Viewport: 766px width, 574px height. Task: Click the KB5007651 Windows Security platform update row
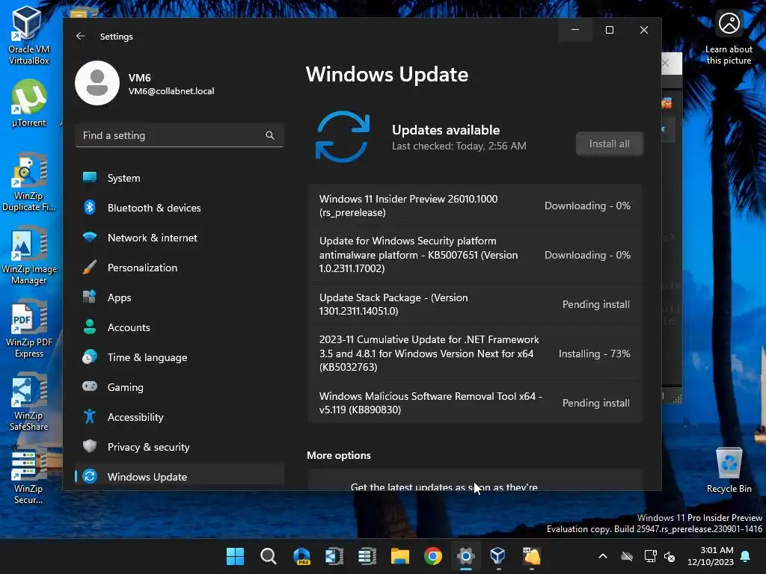point(475,255)
